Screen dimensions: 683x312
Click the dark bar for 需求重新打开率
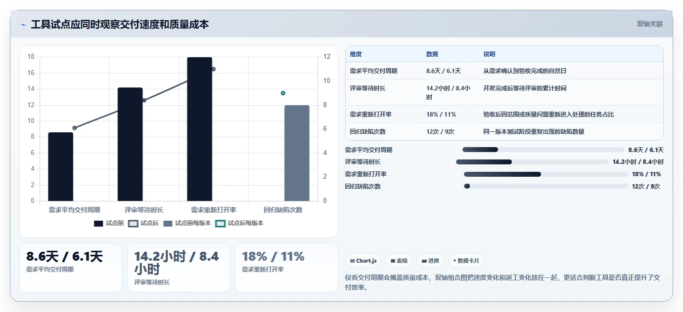pos(199,129)
